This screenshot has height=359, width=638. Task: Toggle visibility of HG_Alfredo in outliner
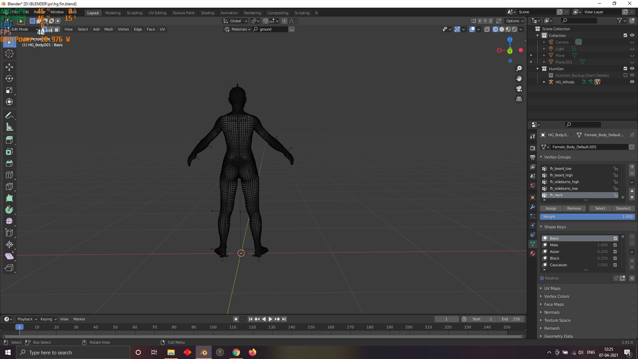tap(632, 82)
